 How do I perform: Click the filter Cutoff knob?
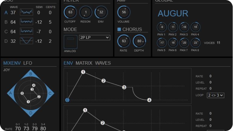pyautogui.click(x=70, y=12)
